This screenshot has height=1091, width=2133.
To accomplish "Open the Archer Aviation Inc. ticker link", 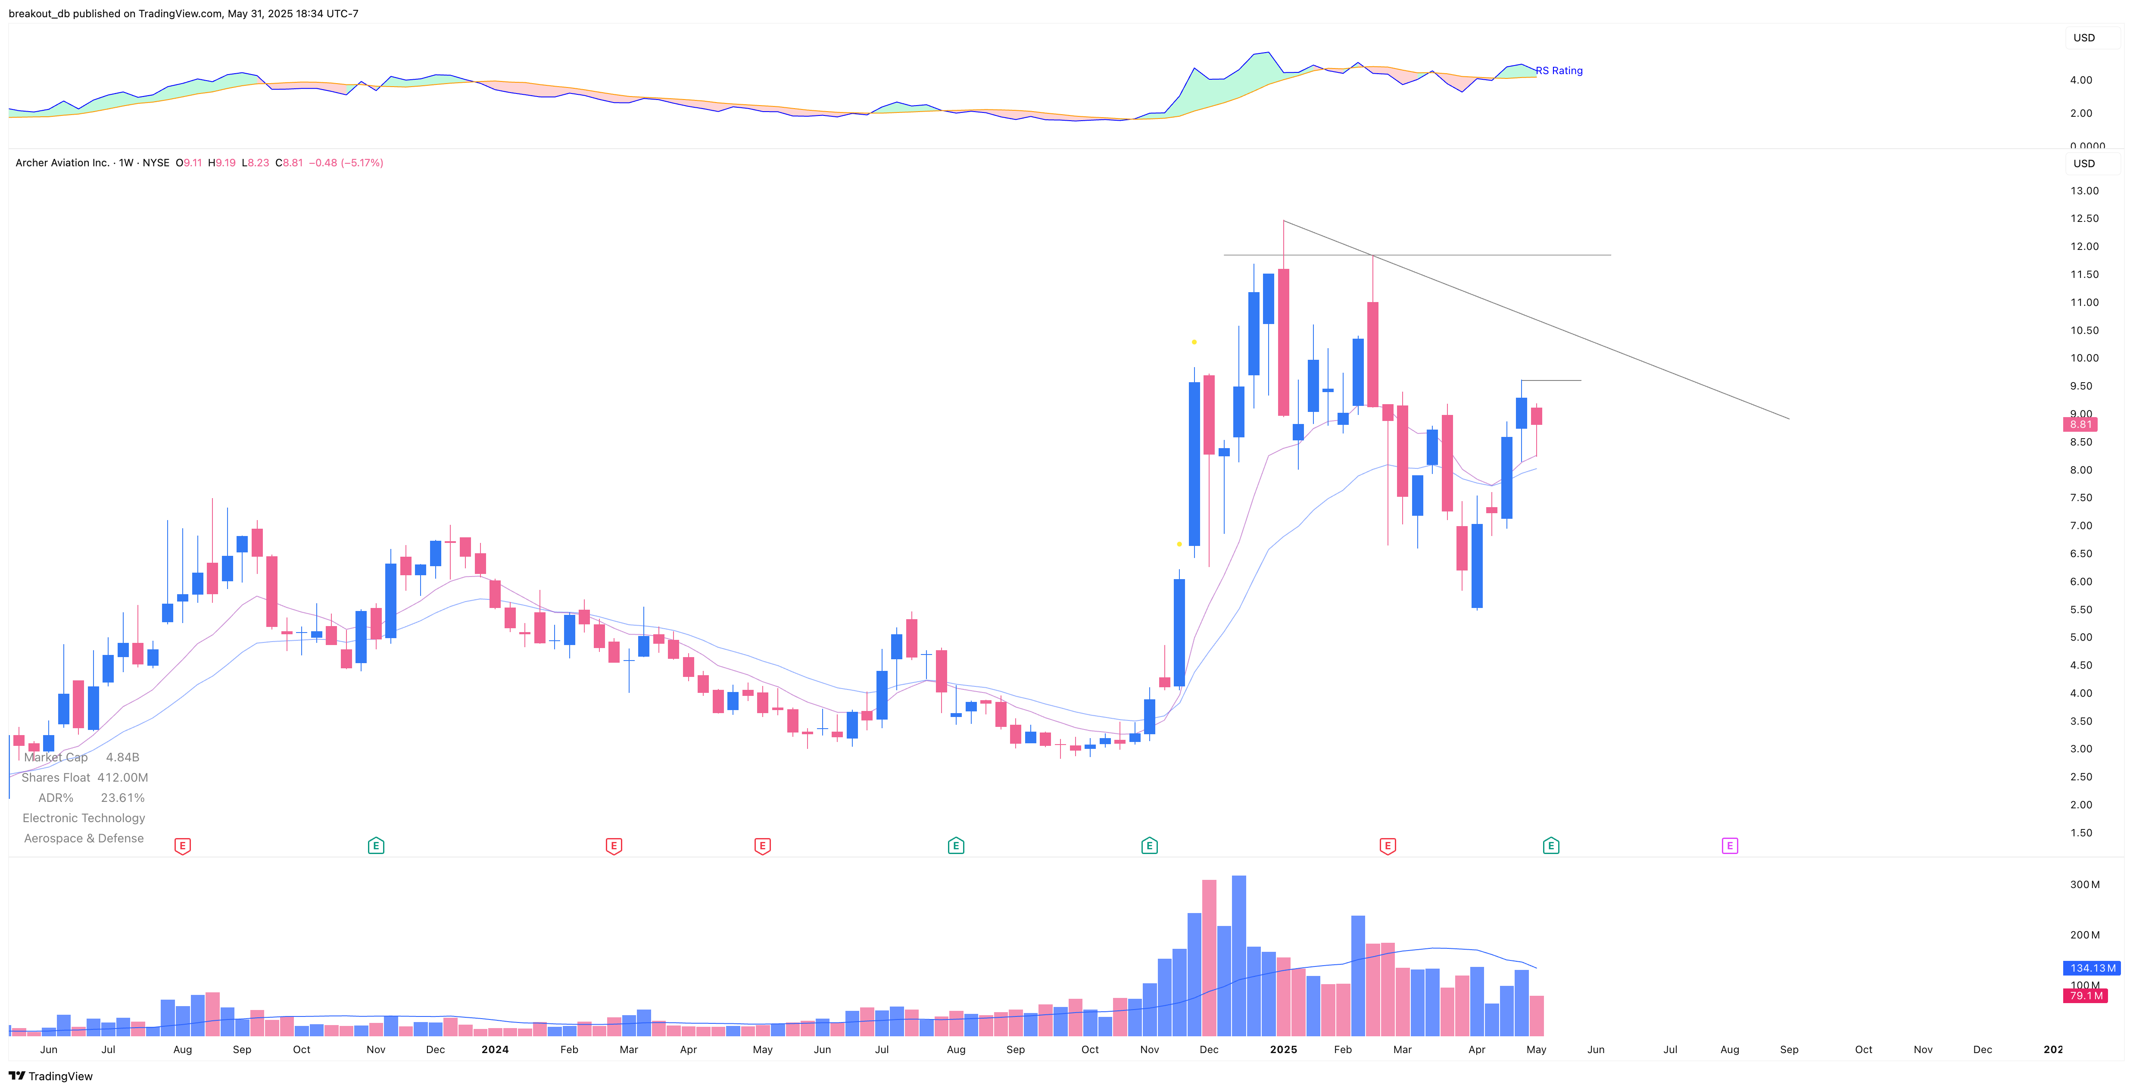I will coord(62,163).
